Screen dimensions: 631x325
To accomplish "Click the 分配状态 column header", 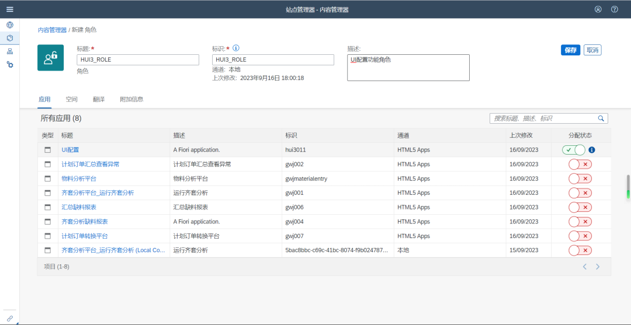I will 580,135.
